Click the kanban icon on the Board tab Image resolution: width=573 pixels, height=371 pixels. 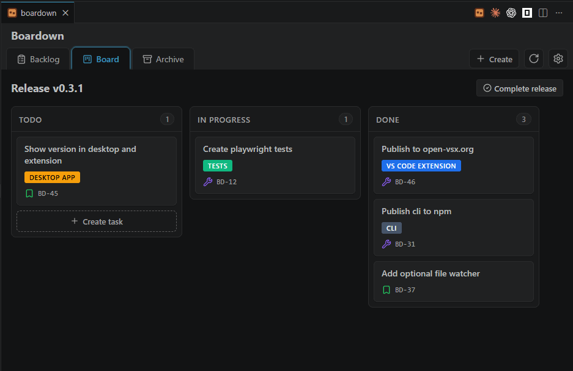click(x=87, y=59)
